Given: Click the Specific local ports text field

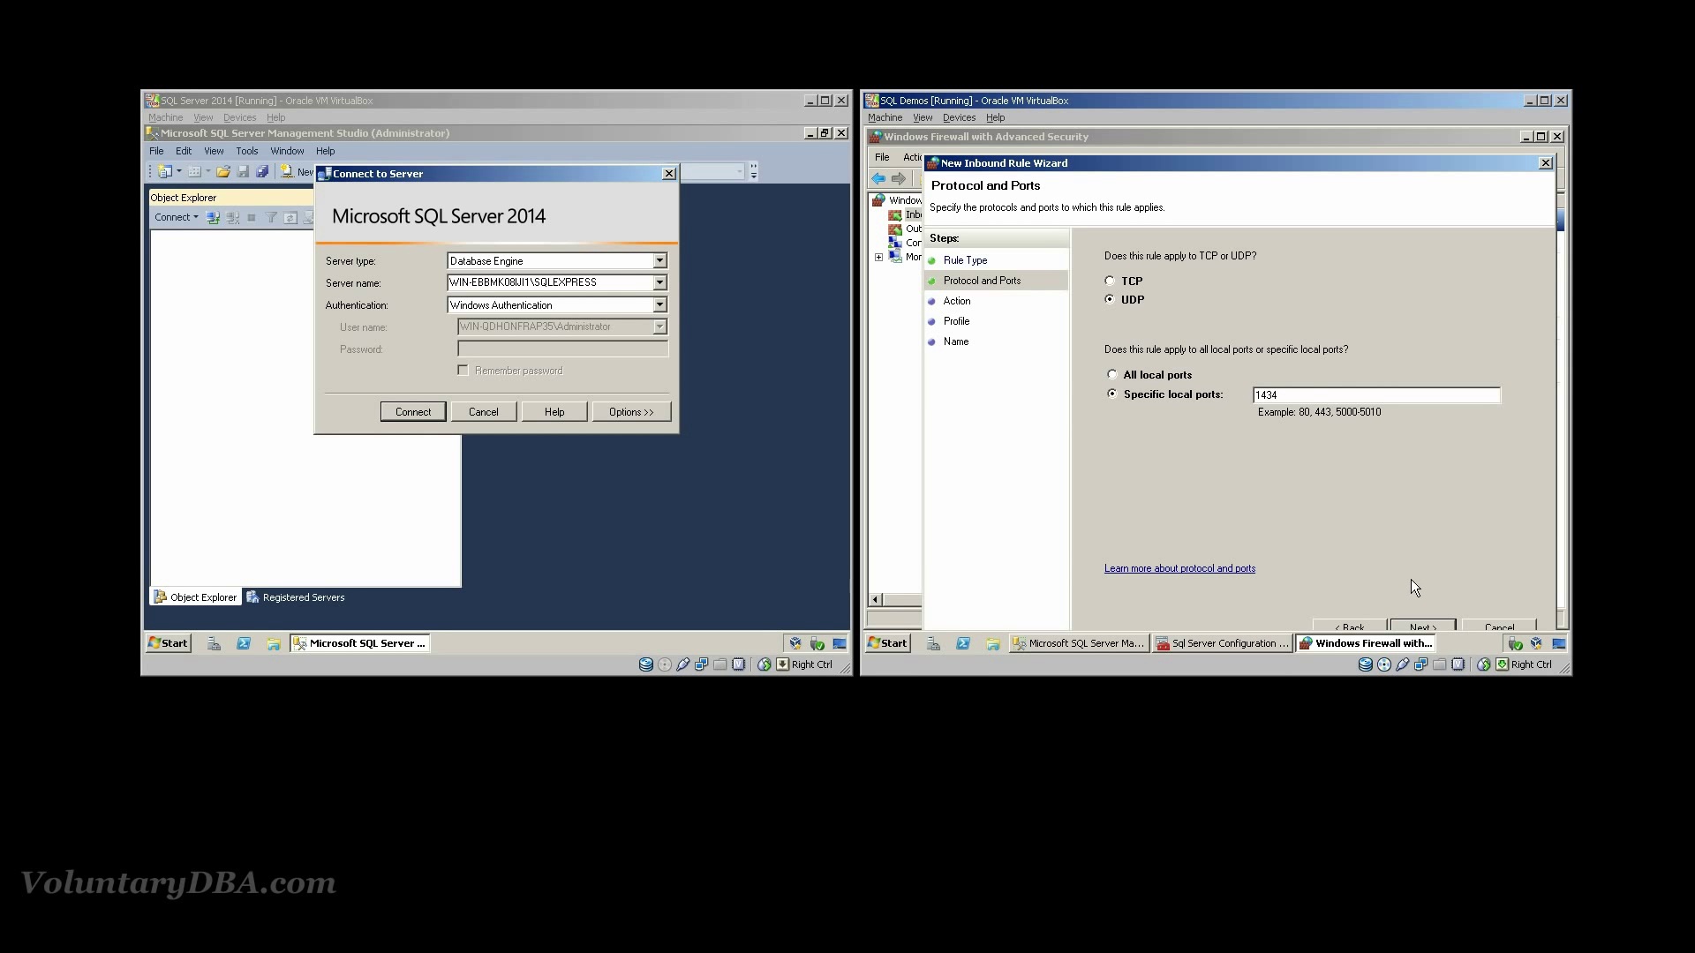Looking at the screenshot, I should point(1375,394).
